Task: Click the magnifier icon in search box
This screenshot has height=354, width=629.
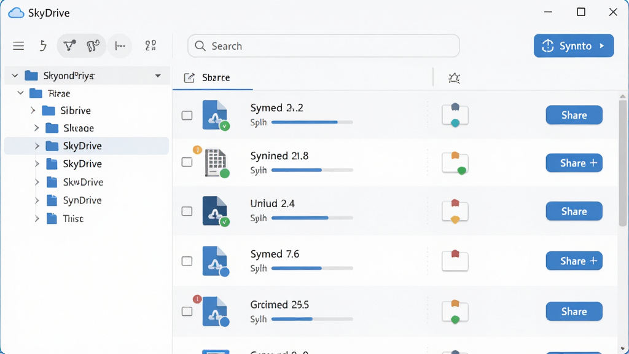Action: 200,45
